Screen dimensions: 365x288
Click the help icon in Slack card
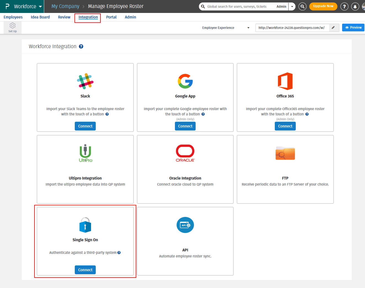click(x=107, y=114)
